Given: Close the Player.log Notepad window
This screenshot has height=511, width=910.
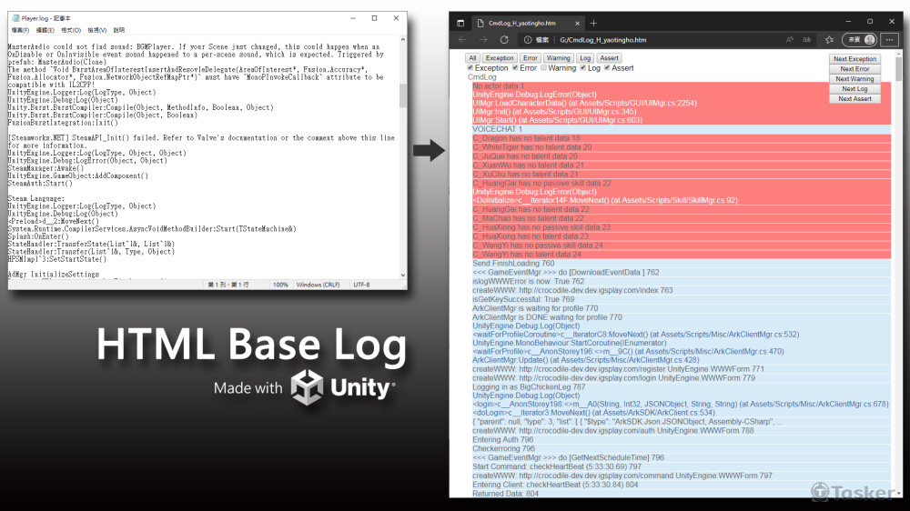Looking at the screenshot, I should pyautogui.click(x=397, y=18).
